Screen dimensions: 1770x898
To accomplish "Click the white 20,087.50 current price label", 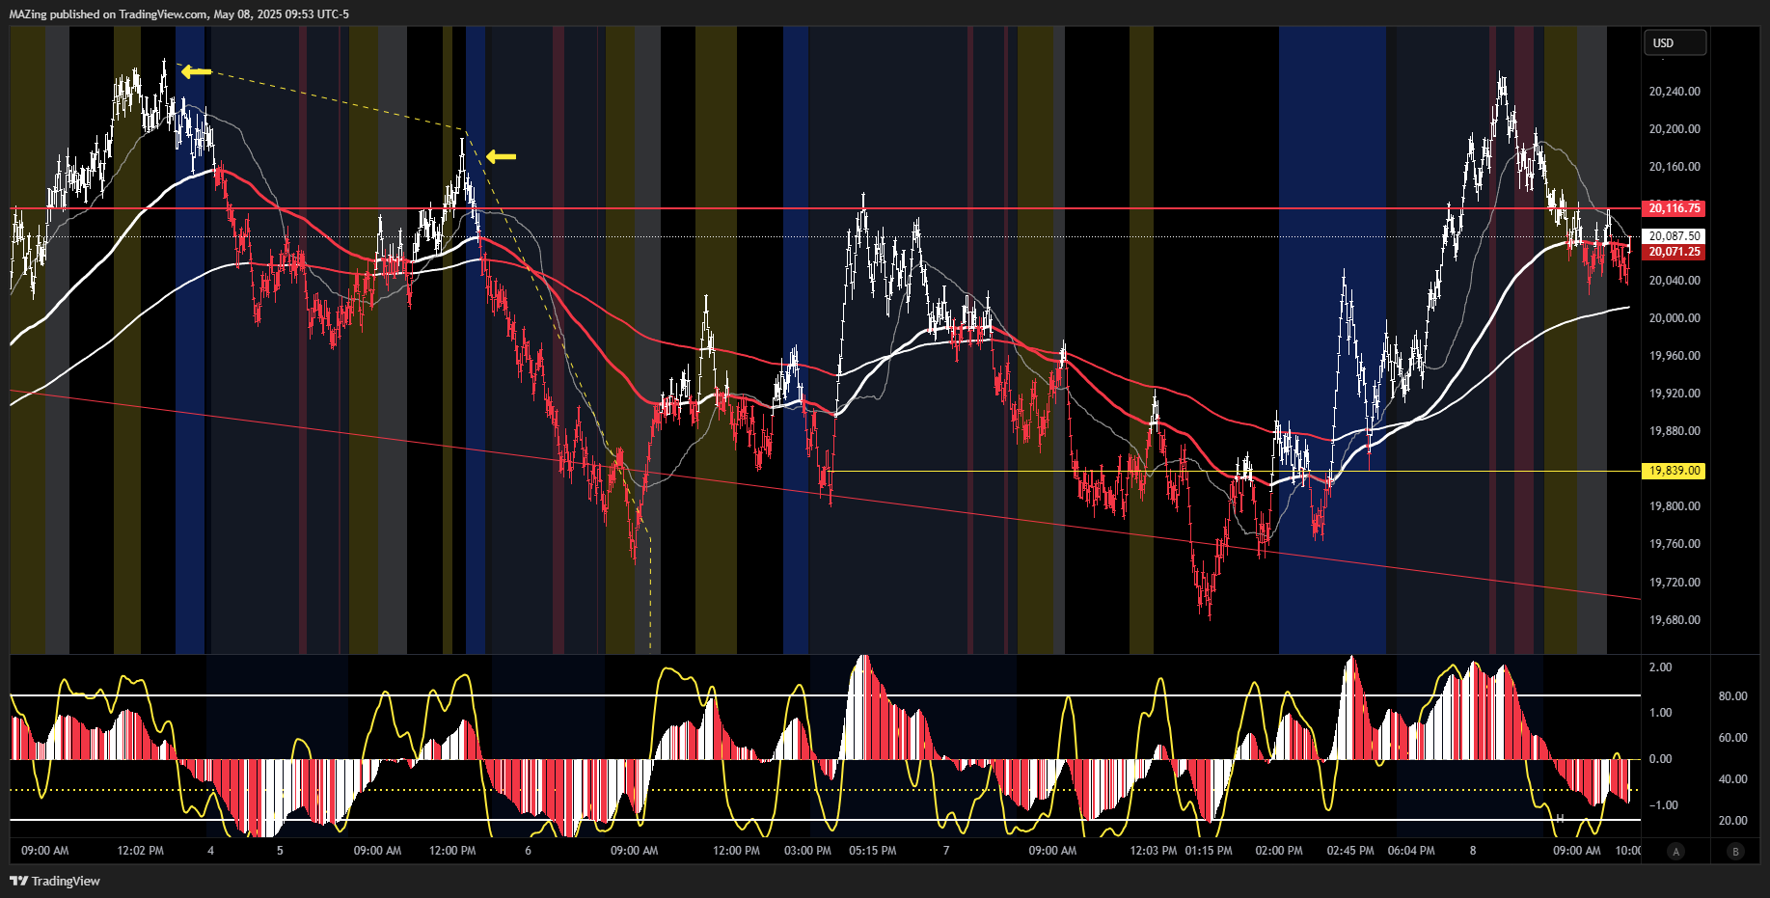I will [x=1674, y=236].
